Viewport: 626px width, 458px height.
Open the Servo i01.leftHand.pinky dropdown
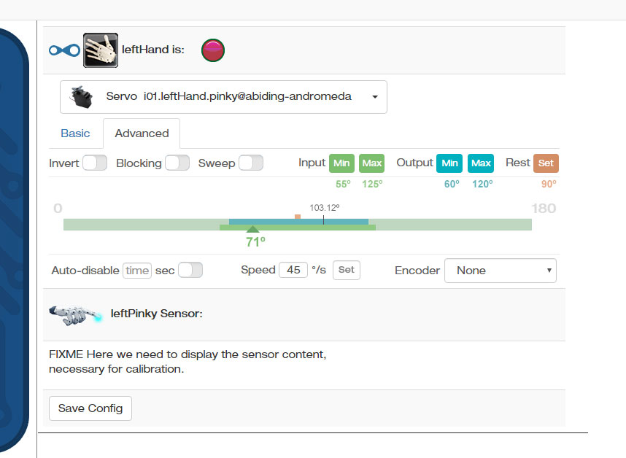223,96
